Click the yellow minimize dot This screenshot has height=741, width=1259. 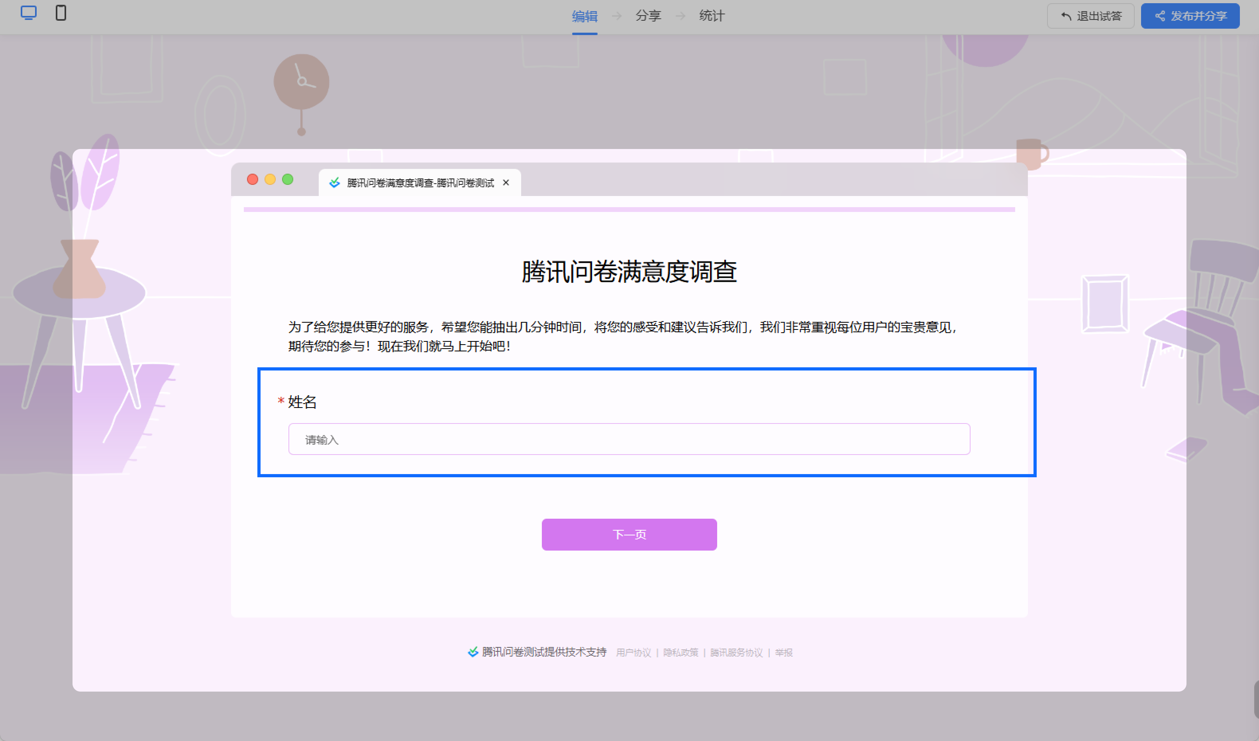coord(270,179)
